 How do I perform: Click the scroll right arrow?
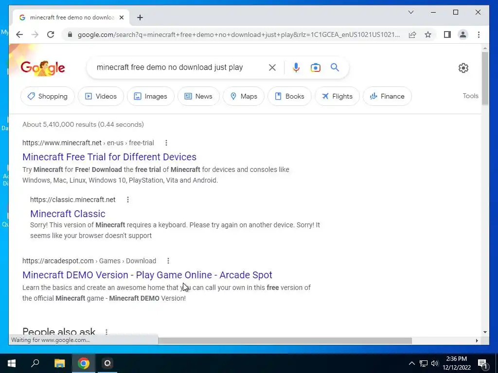click(x=477, y=340)
